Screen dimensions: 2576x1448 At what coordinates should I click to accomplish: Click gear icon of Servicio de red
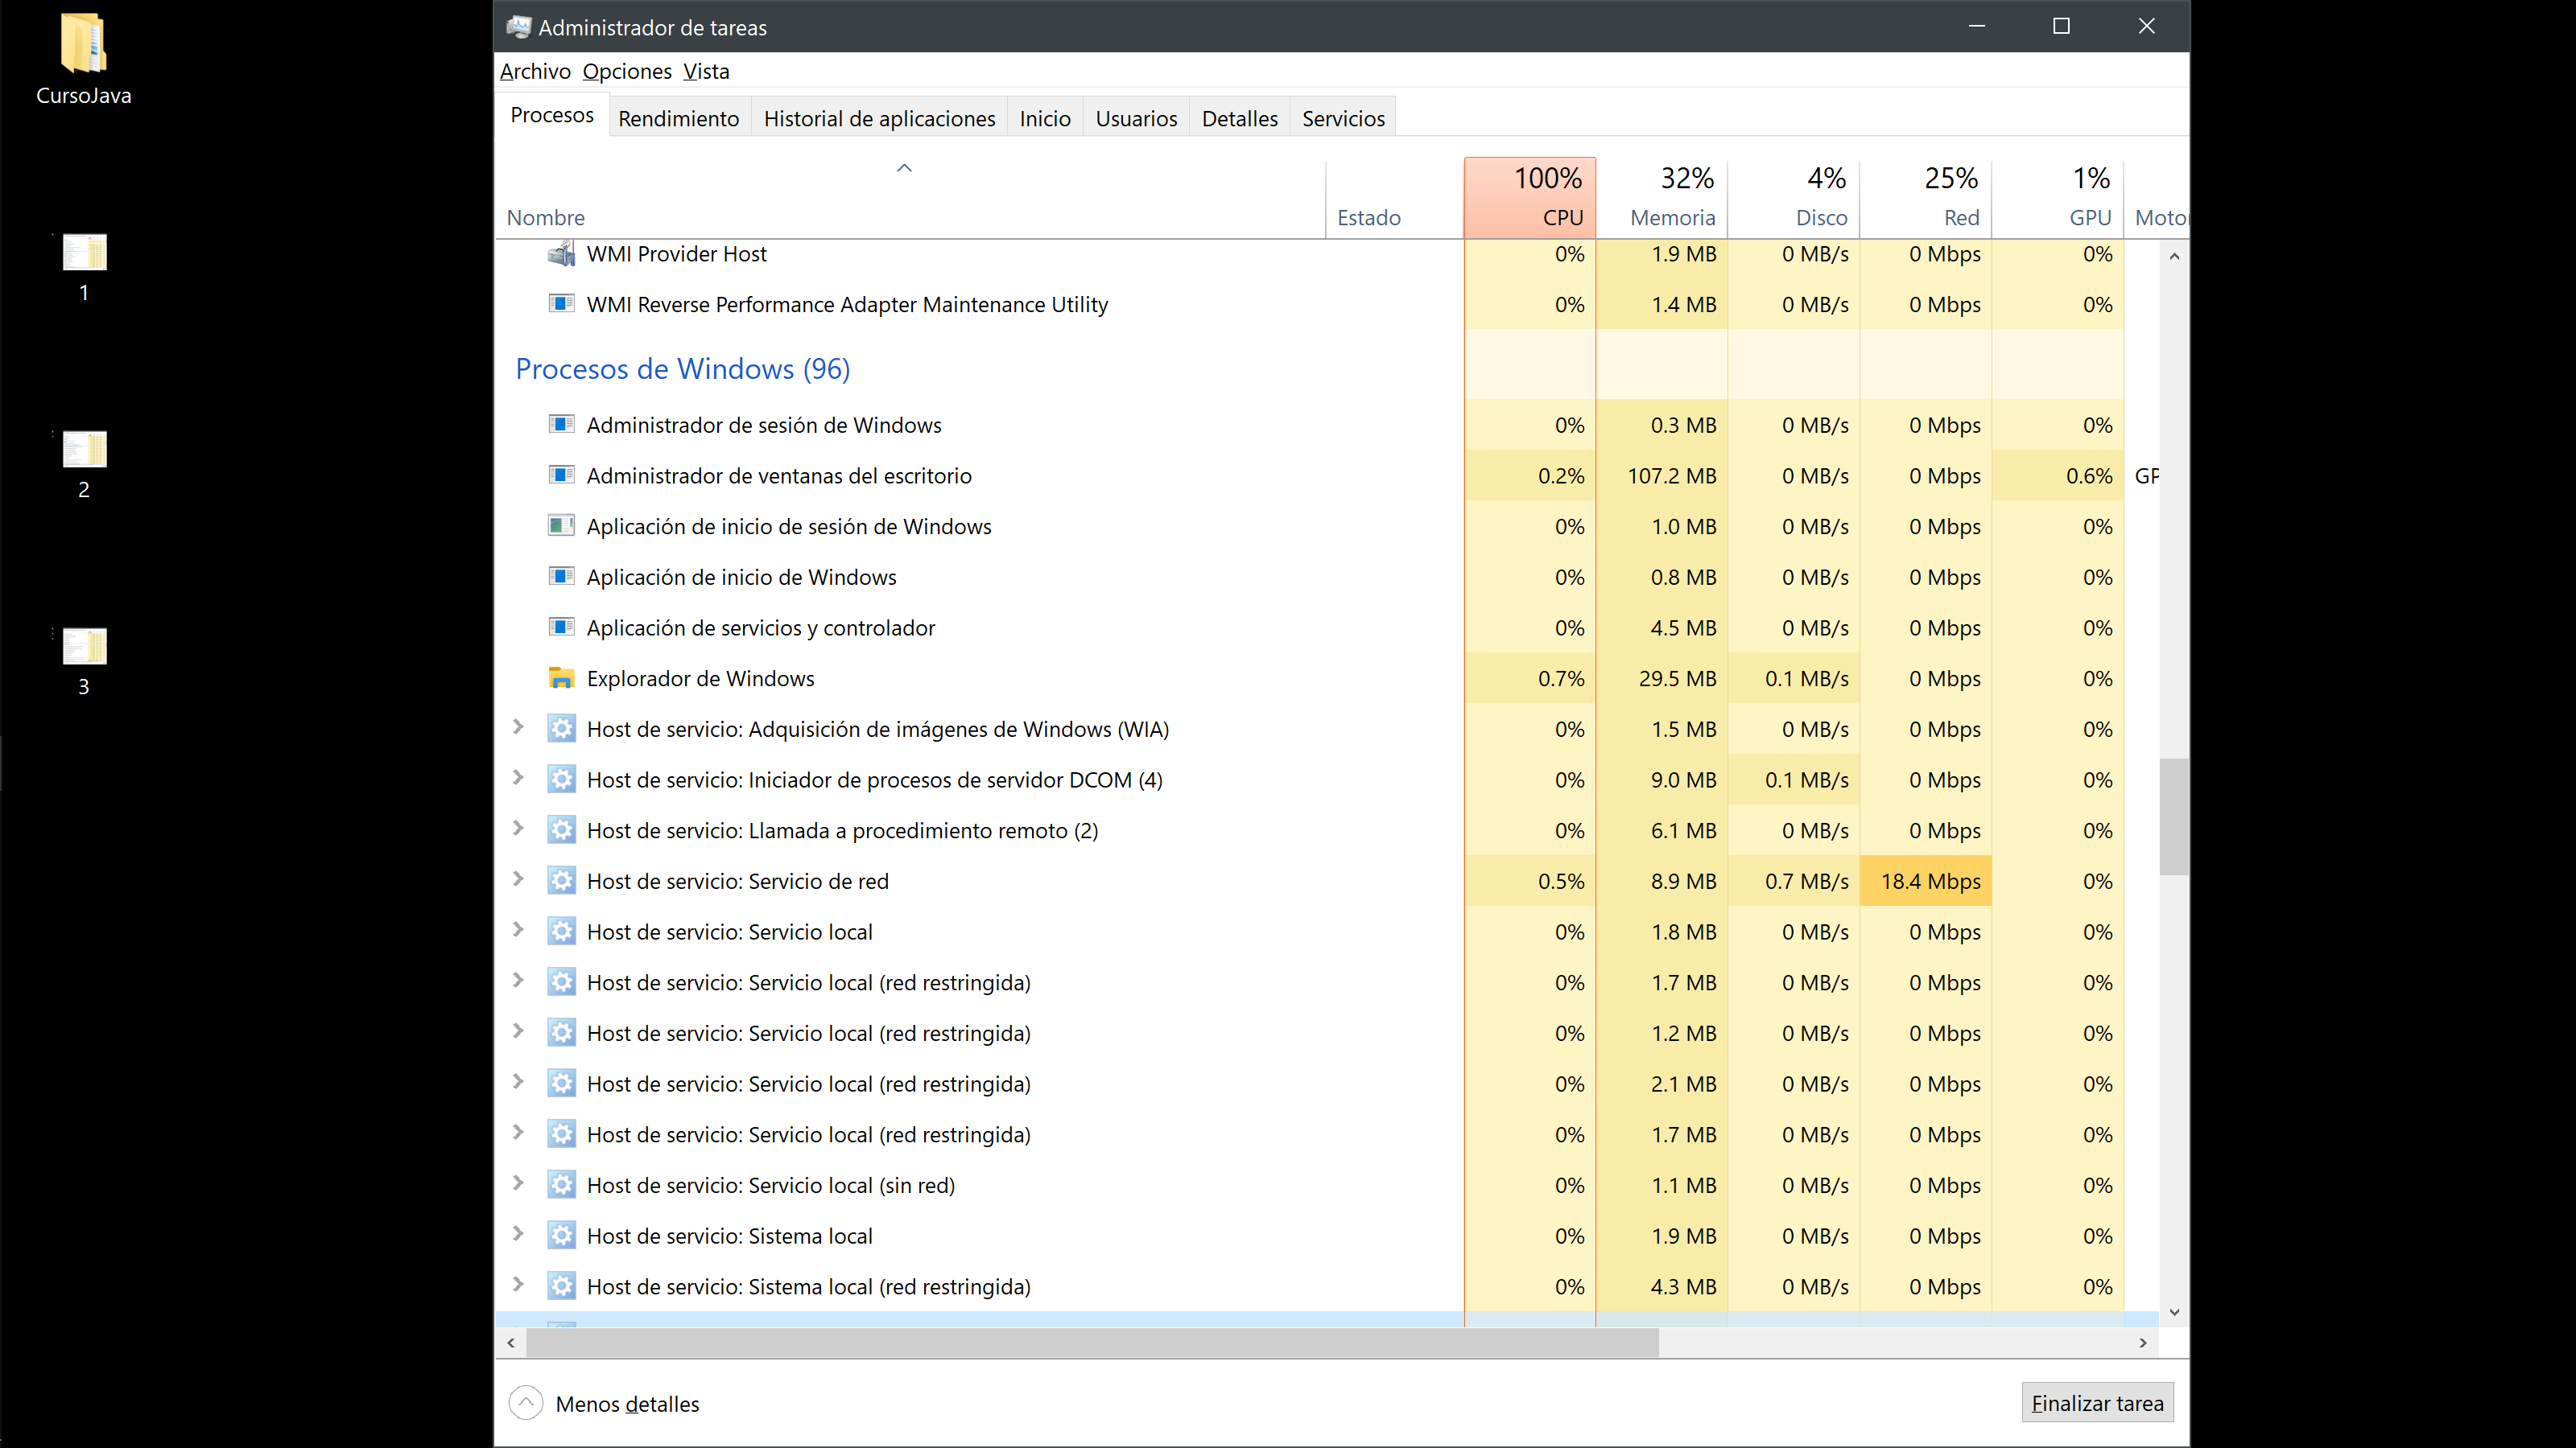(561, 882)
